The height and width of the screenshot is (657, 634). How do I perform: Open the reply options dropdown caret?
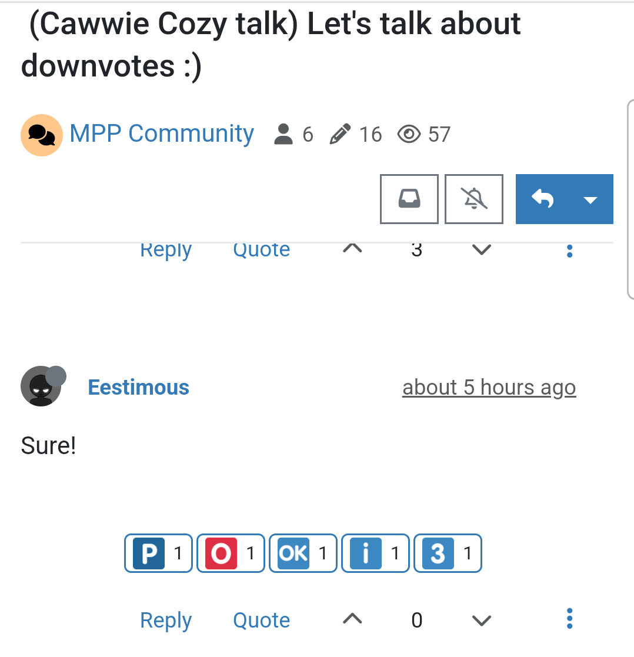pyautogui.click(x=590, y=199)
